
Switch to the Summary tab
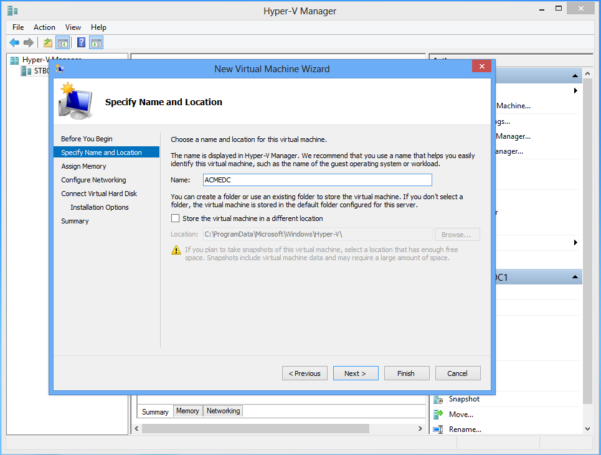click(155, 411)
